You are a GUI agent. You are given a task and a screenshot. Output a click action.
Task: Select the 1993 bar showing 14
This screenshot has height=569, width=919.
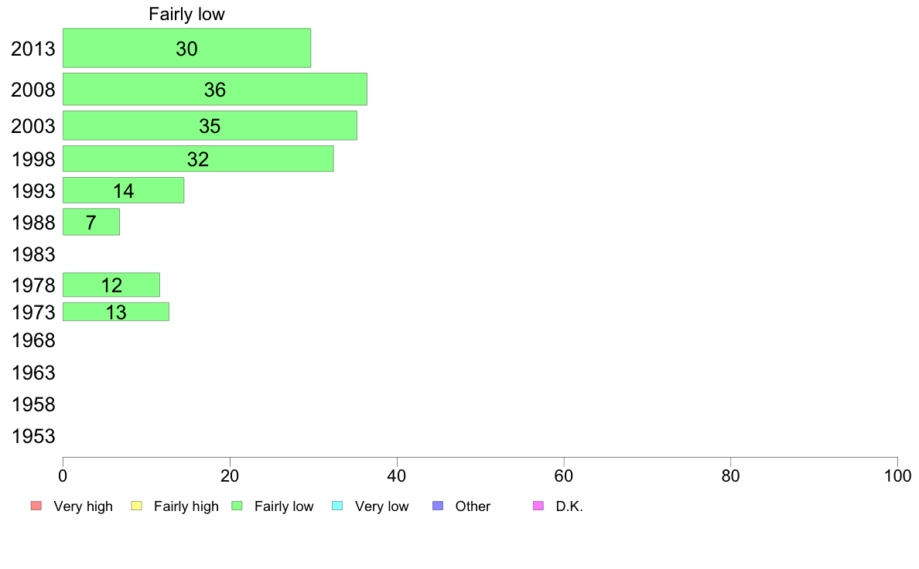[x=124, y=190]
